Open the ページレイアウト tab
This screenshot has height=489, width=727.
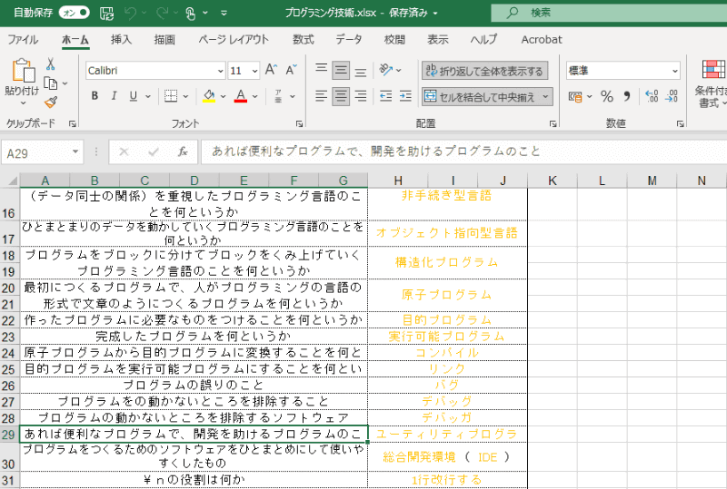pos(234,39)
